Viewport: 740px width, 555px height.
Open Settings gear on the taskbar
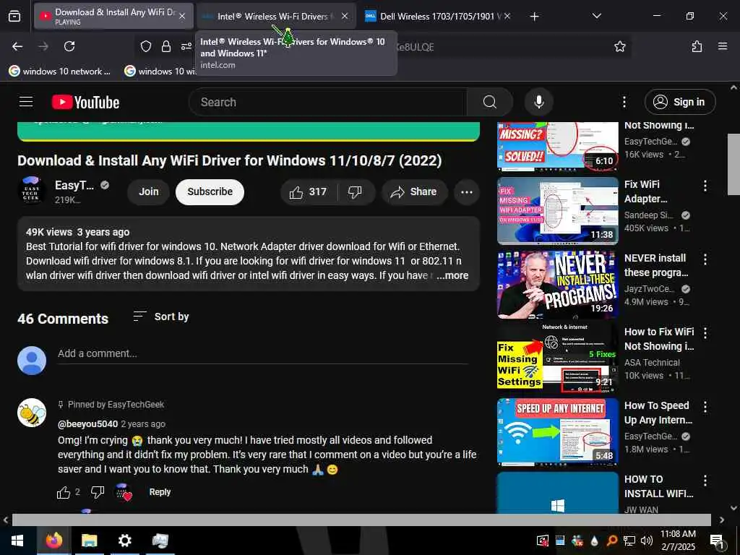pos(124,541)
